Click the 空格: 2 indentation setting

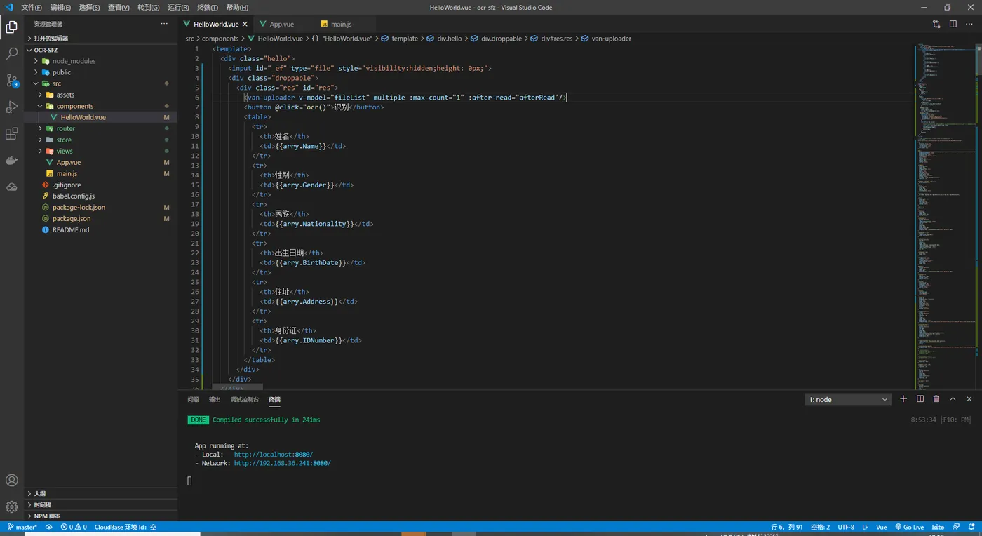pos(820,527)
